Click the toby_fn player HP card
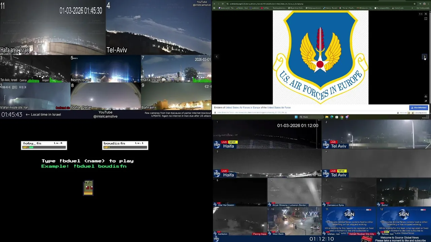The image size is (431, 242). tap(44, 145)
